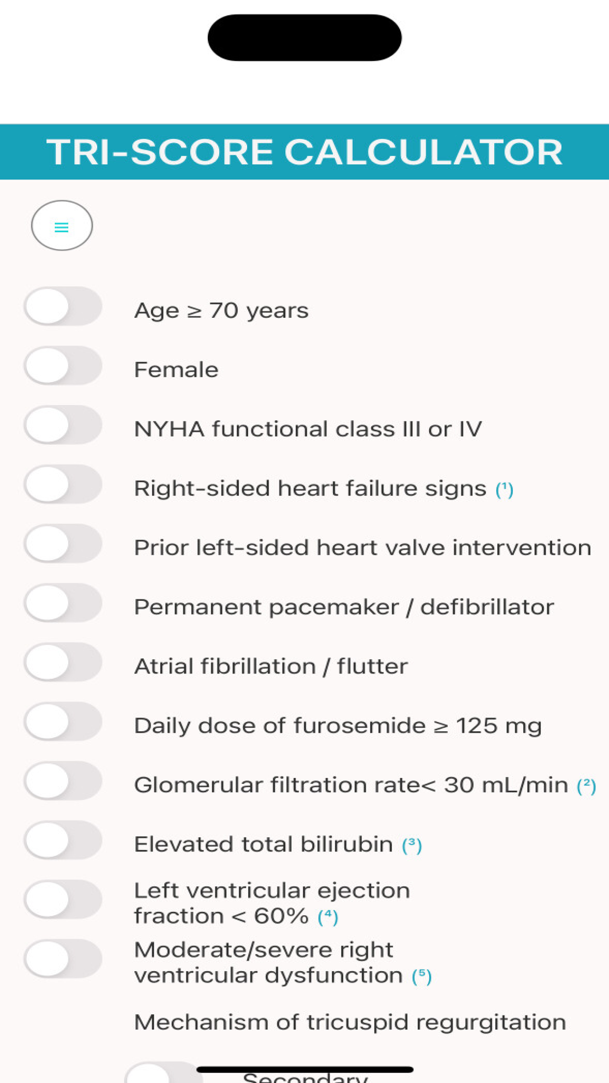Tap footnote (1) beside right-sided heart failure

click(x=505, y=490)
